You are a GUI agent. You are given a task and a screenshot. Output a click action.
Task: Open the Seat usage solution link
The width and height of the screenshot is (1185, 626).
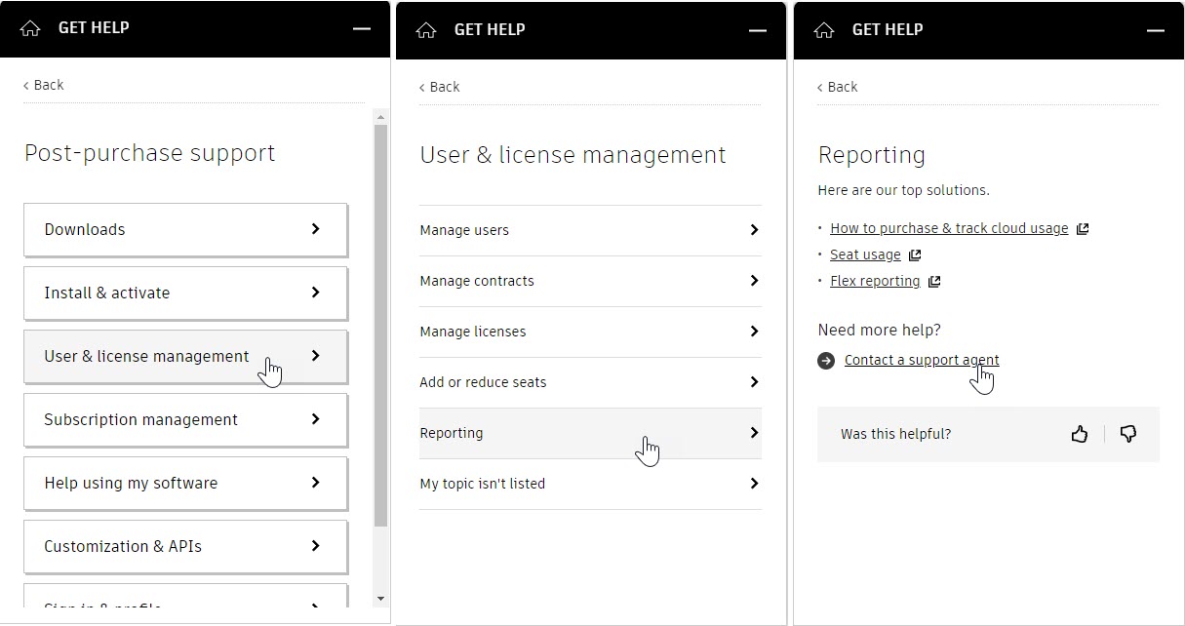pos(865,254)
